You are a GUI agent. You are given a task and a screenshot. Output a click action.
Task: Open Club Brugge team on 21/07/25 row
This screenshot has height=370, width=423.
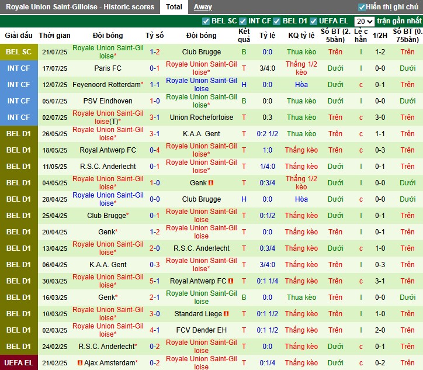[202, 52]
